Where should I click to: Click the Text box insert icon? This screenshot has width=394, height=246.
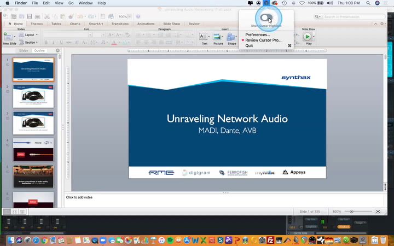pos(204,37)
